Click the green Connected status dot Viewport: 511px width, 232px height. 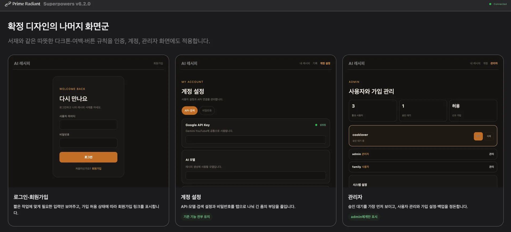[490, 4]
